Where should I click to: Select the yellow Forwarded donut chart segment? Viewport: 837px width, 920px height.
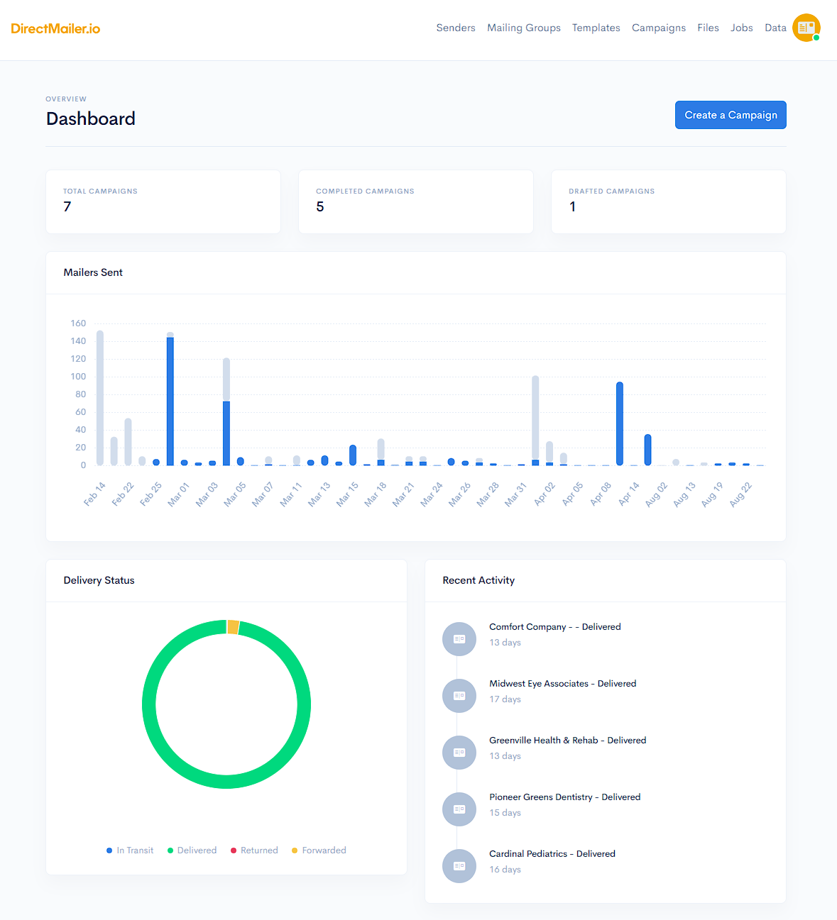[233, 626]
